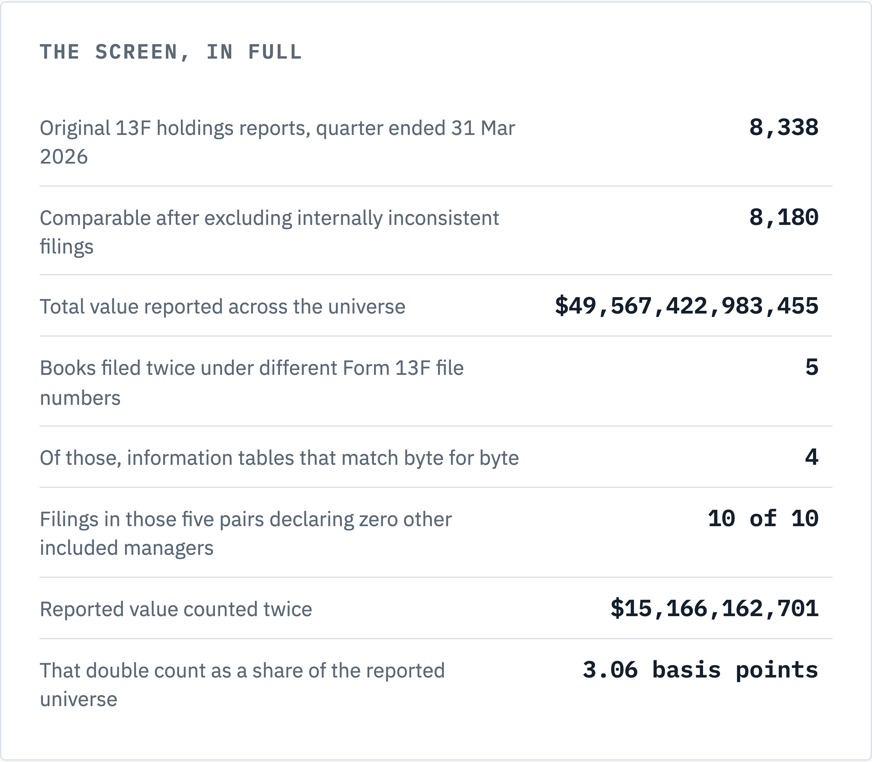Click 'included managers' text in the filings row
Viewport: 872px width, 762px height.
pos(127,548)
